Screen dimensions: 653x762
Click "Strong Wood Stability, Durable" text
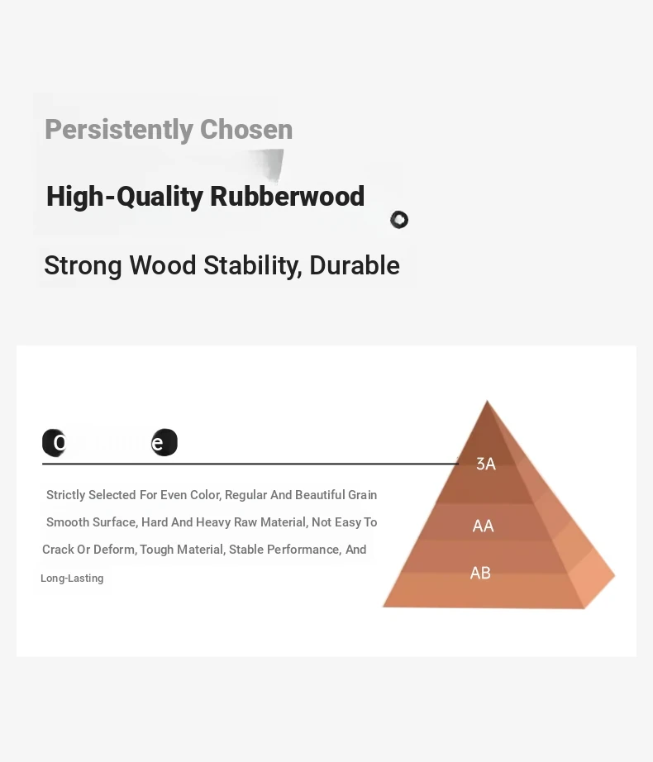click(x=222, y=265)
